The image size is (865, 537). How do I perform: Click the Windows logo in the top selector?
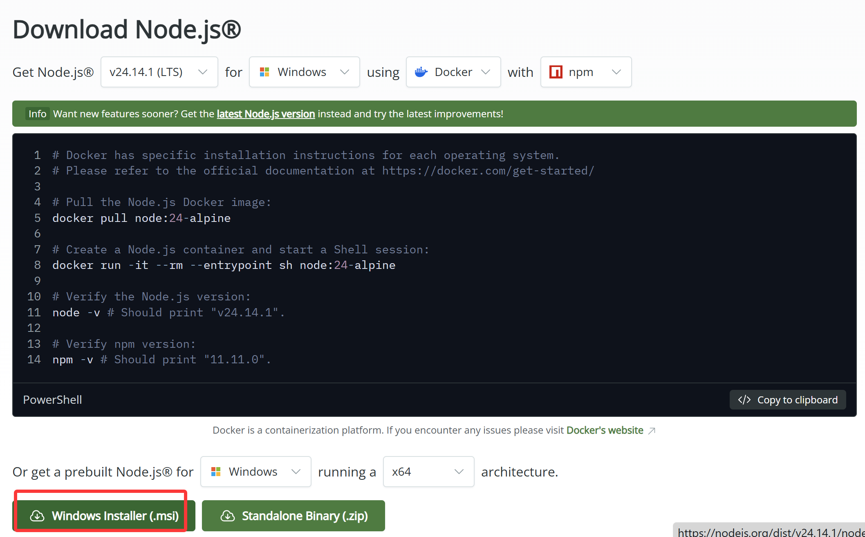[264, 72]
